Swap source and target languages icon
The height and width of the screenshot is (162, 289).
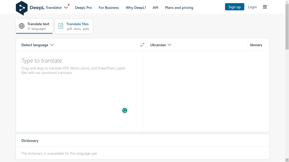point(142,45)
